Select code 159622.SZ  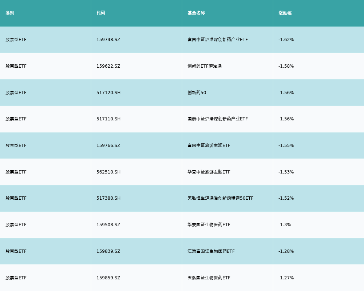point(108,66)
